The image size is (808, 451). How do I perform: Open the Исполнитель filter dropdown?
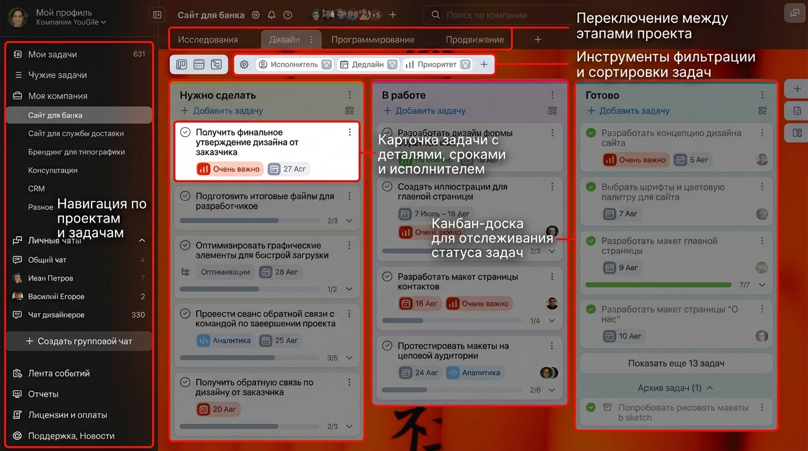click(327, 65)
